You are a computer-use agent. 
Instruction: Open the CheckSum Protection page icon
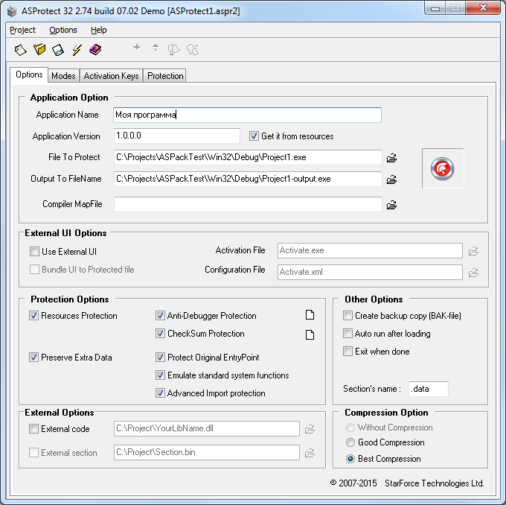310,334
